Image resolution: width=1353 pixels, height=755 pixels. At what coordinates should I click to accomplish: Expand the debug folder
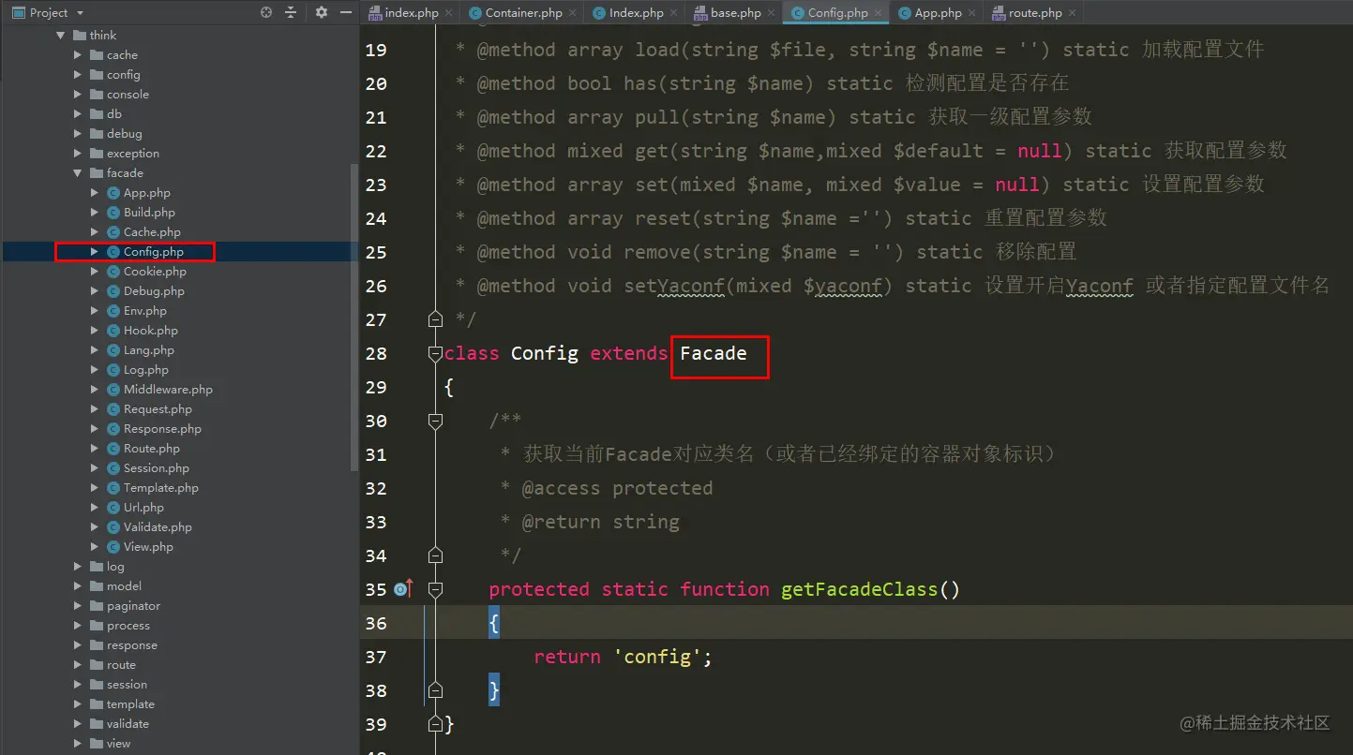[x=78, y=134]
